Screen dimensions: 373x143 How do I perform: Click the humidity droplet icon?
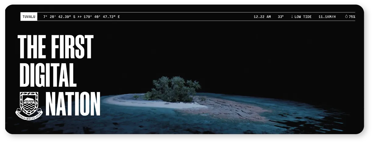pos(346,17)
